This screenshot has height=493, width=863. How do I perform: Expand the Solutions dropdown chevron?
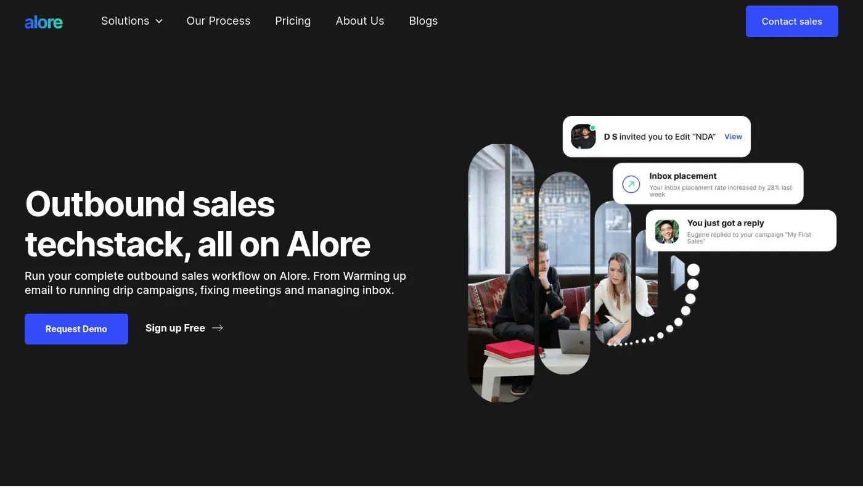coord(159,22)
